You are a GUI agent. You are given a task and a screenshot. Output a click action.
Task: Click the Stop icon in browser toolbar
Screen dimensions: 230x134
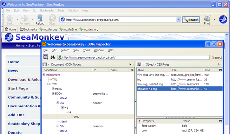coord(52,18)
